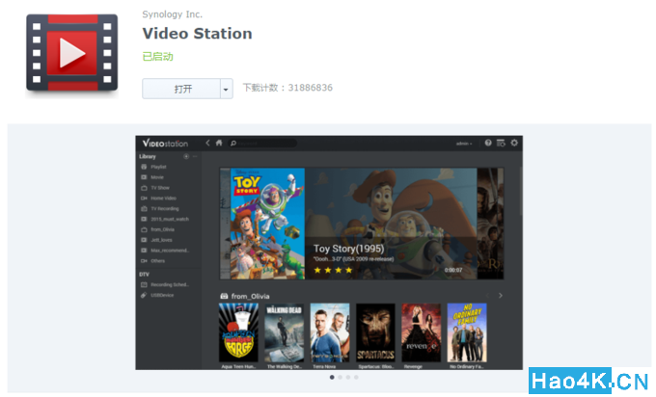Click the next arrow in the from_Olivia row
This screenshot has height=397, width=656.
tap(501, 296)
